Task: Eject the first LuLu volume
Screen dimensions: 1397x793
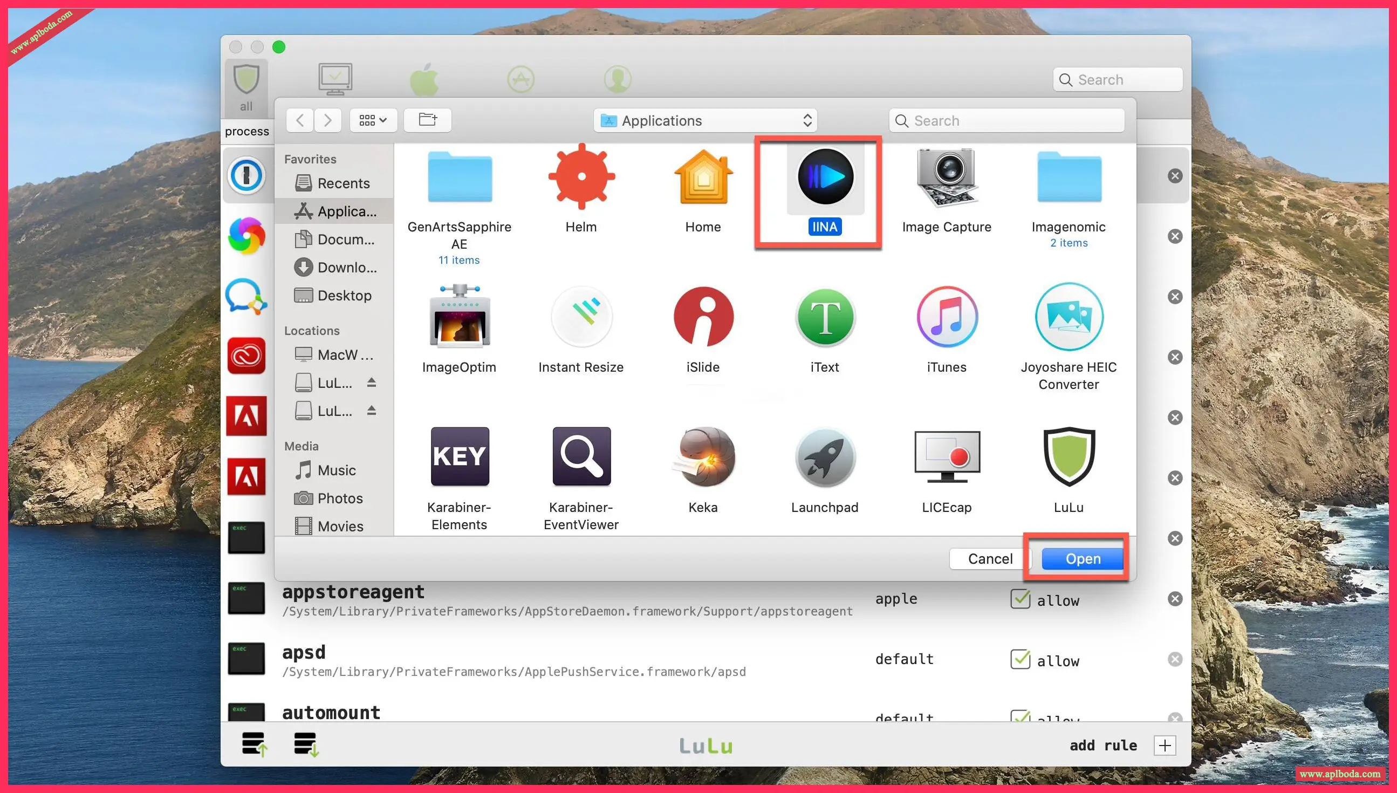Action: click(x=371, y=382)
